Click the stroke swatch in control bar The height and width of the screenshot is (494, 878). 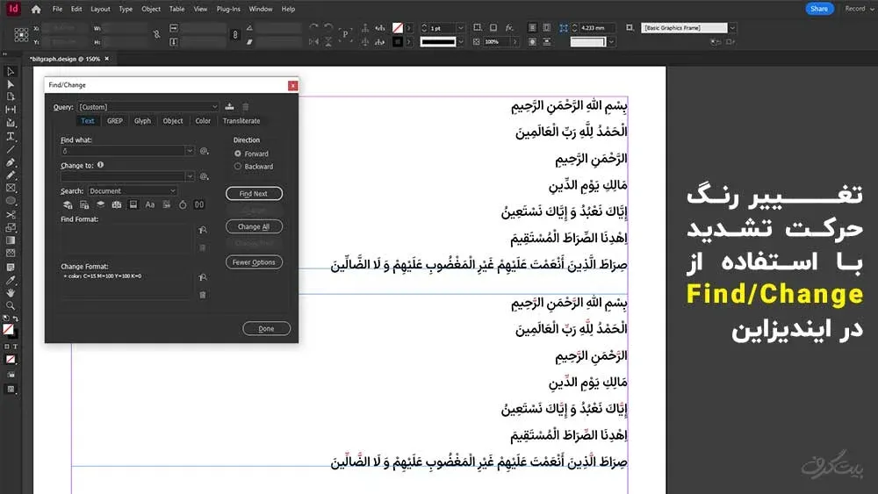(398, 42)
